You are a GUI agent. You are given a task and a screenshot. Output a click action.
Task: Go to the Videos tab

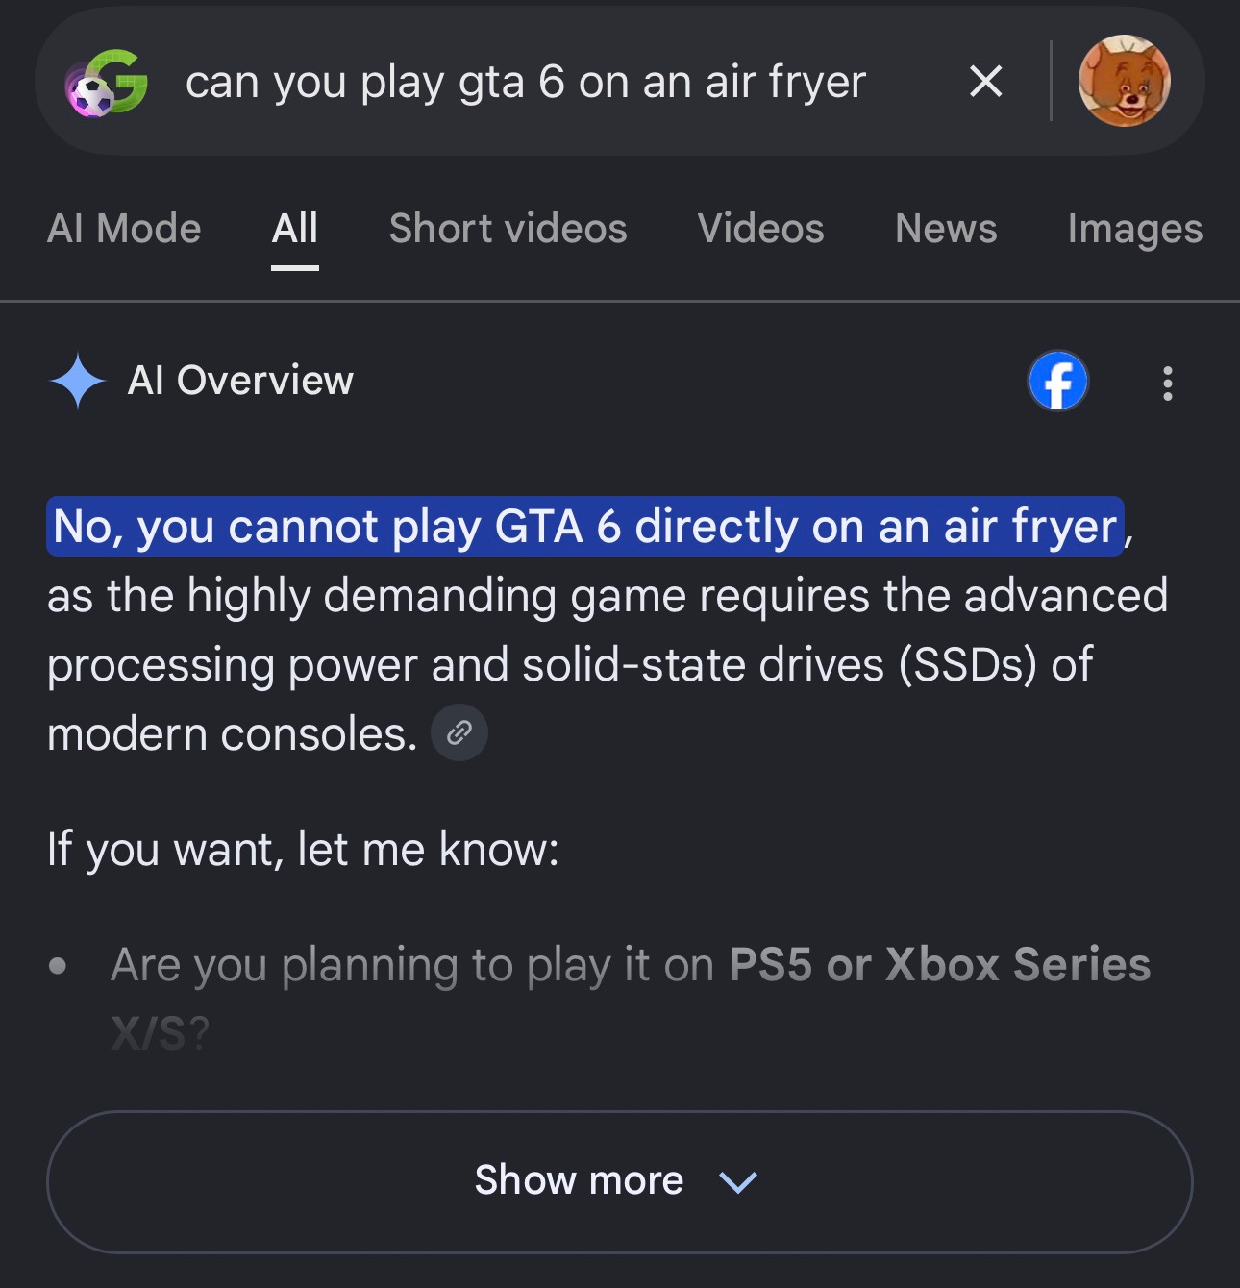760,229
